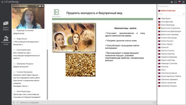The image size is (186, 105).
Task: Select guest Светлана Адамович
Action: 169,80
